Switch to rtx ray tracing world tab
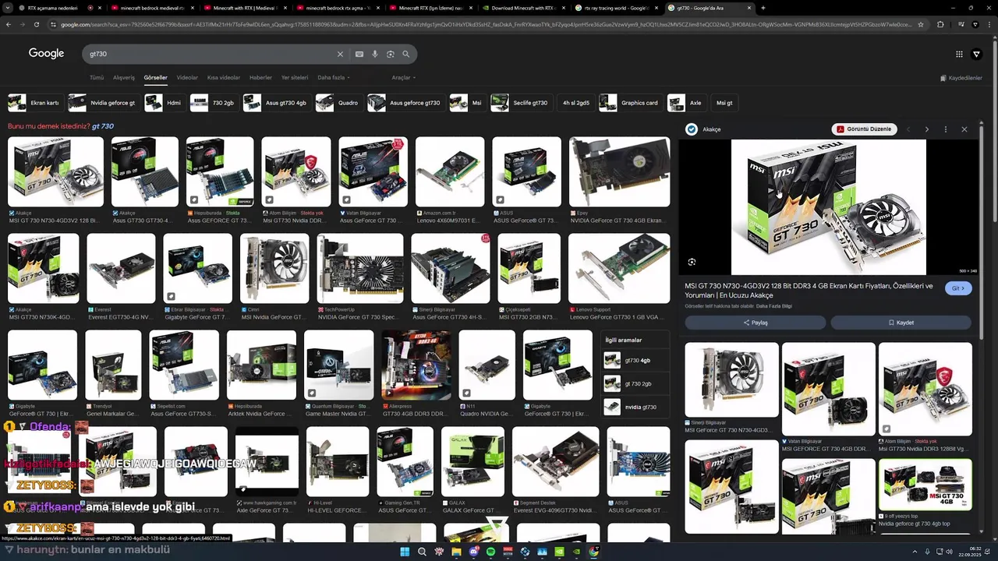998x561 pixels. pyautogui.click(x=617, y=8)
